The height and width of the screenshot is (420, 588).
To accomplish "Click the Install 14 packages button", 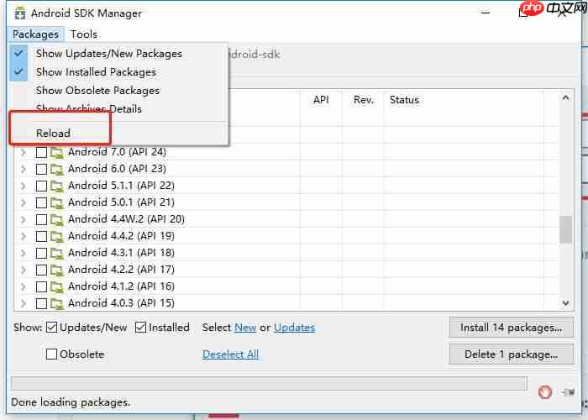I will (x=511, y=328).
